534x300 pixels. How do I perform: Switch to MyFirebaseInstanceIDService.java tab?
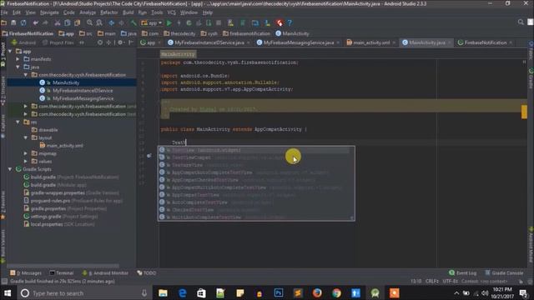pyautogui.click(x=209, y=42)
